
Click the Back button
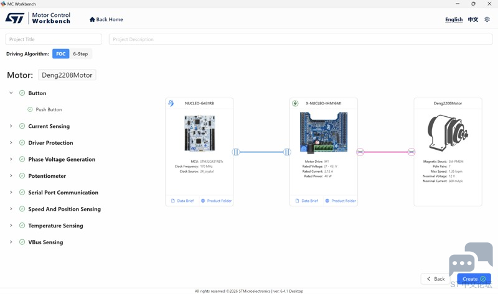click(436, 279)
